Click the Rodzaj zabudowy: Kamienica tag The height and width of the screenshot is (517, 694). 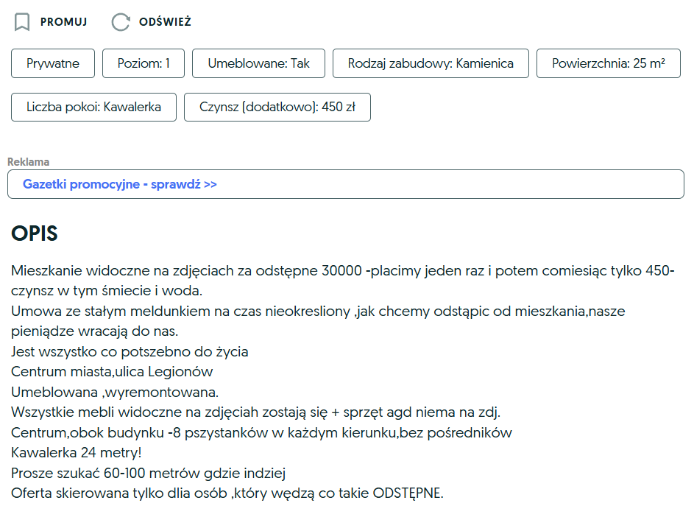[x=431, y=63]
